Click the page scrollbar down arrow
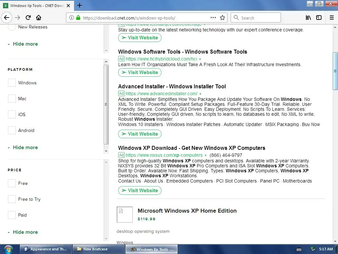The width and height of the screenshot is (338, 254). point(335,241)
